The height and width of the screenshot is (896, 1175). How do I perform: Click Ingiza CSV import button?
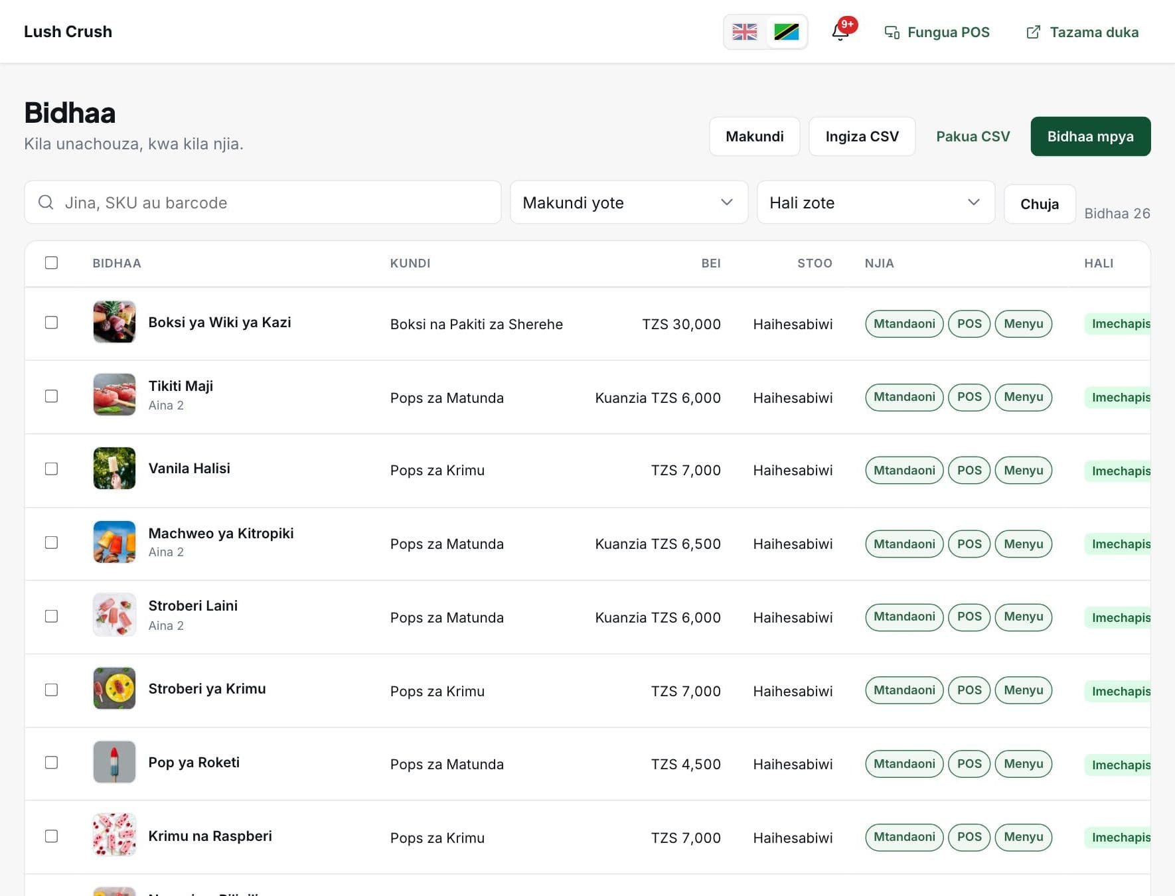pos(862,137)
